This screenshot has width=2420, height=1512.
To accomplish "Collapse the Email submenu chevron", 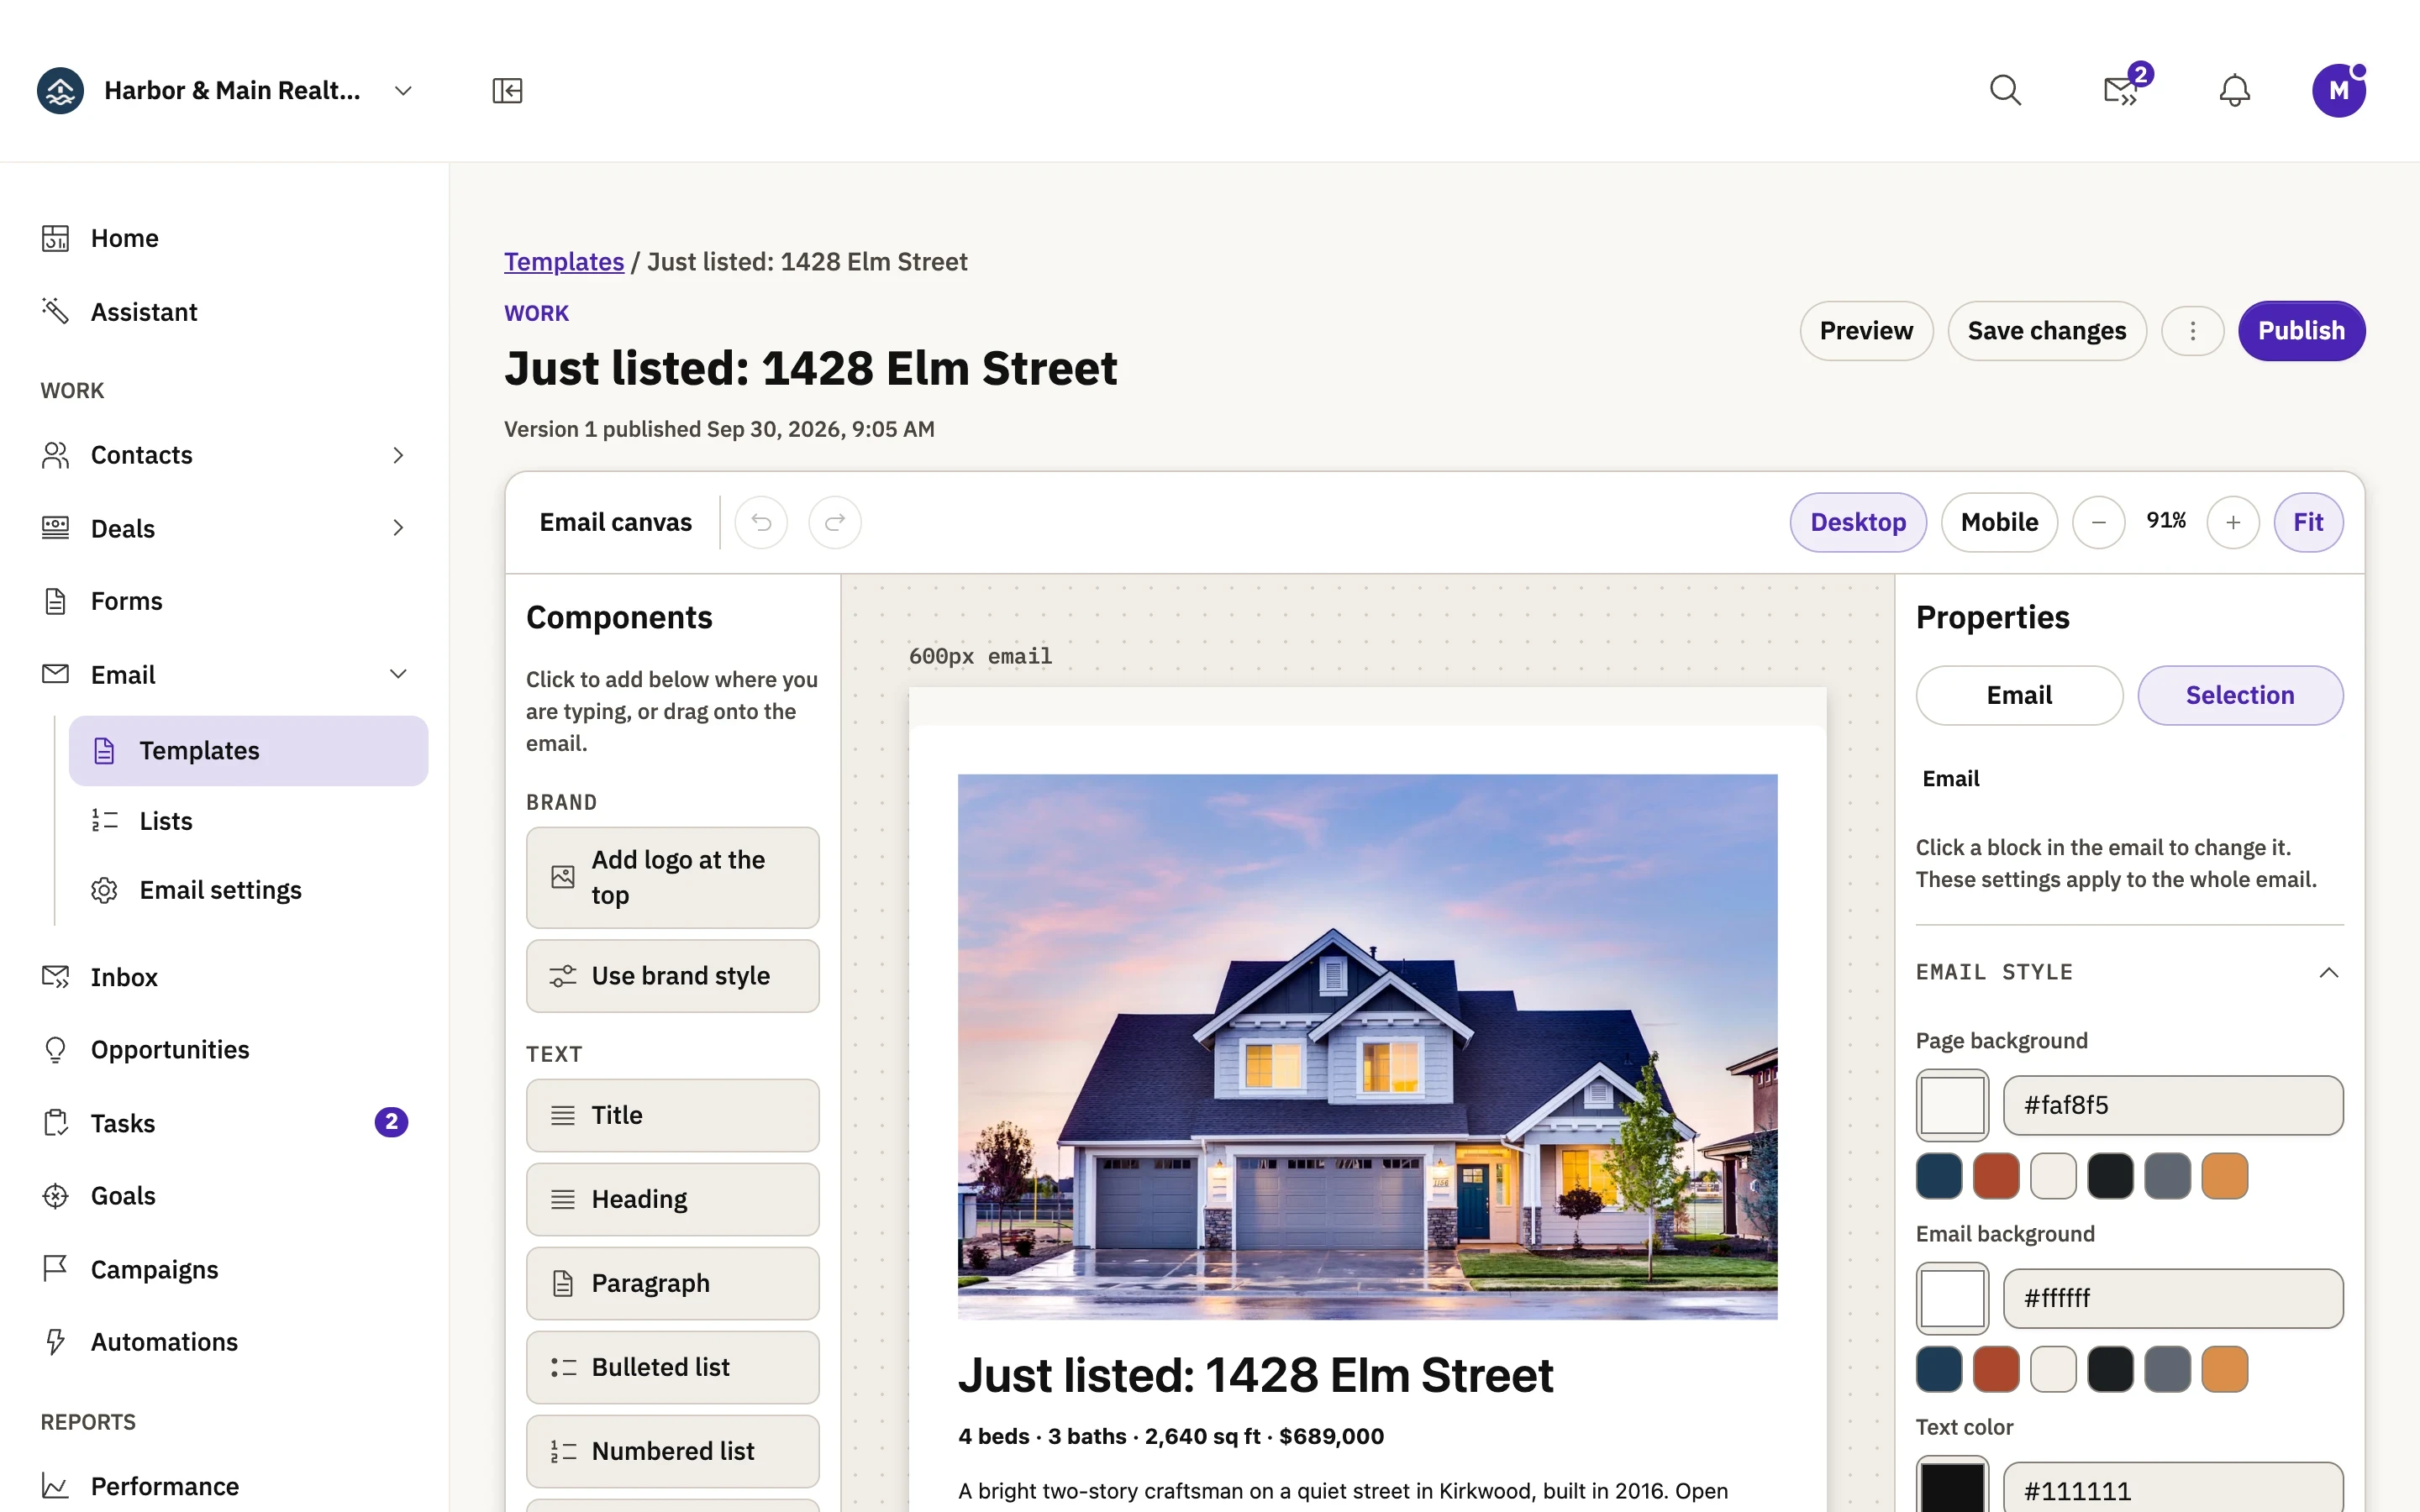I will click(398, 674).
